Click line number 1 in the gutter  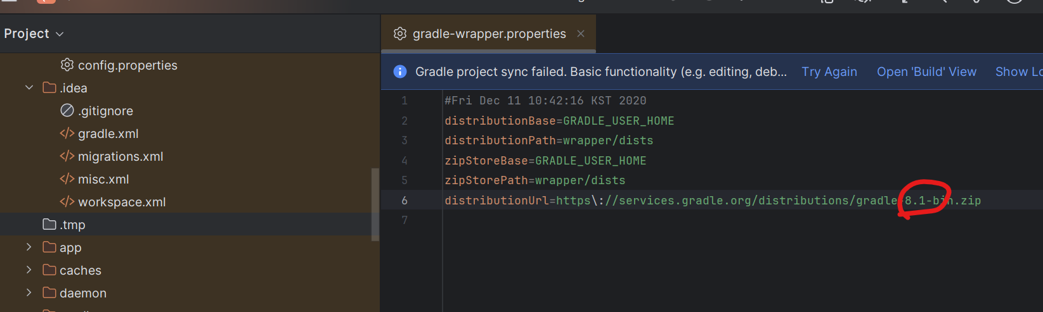pyautogui.click(x=405, y=101)
